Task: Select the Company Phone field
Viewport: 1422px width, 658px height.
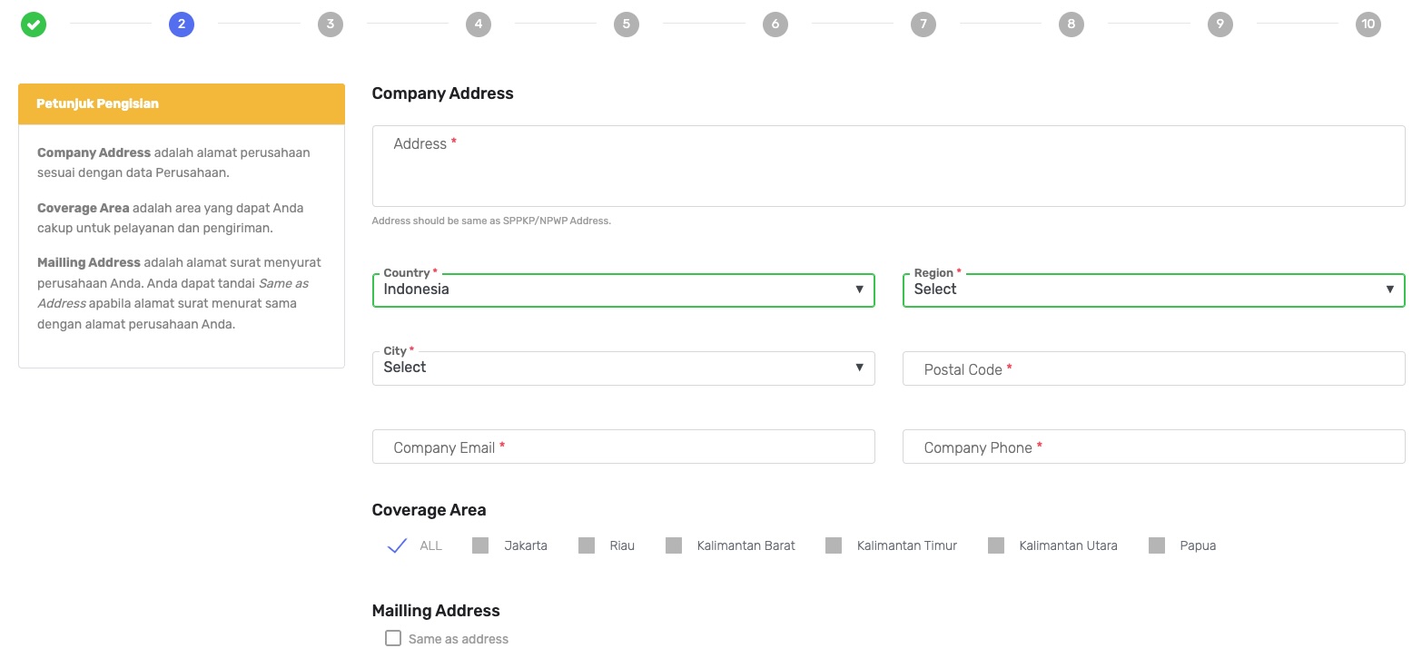Action: pyautogui.click(x=1153, y=447)
